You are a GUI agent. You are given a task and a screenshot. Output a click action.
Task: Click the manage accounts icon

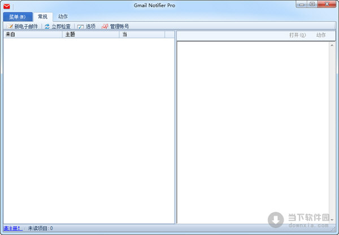(105, 27)
